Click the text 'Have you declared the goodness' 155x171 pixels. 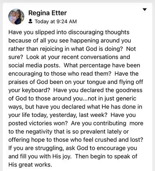[98, 90]
